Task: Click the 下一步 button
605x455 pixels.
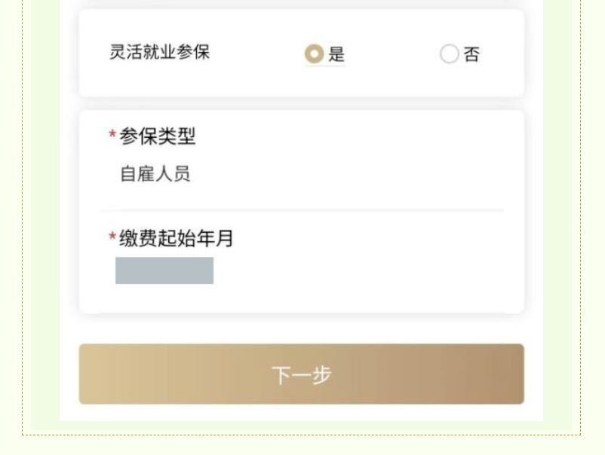Action: pos(301,374)
